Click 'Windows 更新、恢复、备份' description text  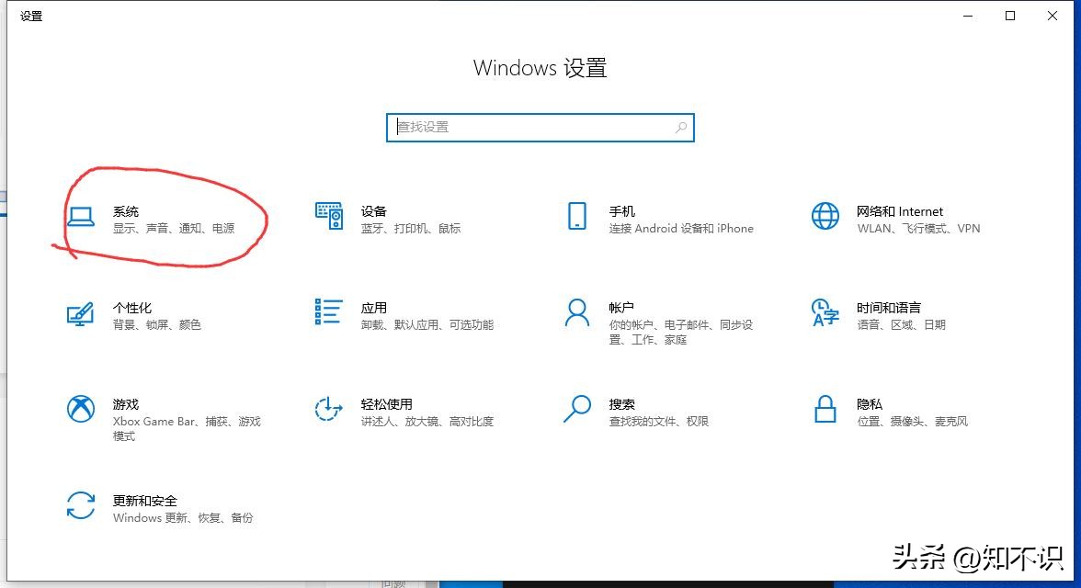tap(183, 518)
